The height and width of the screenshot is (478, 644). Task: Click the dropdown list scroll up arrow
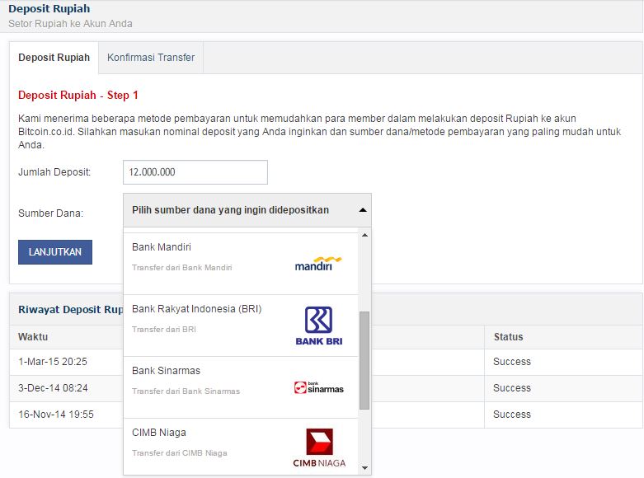364,236
